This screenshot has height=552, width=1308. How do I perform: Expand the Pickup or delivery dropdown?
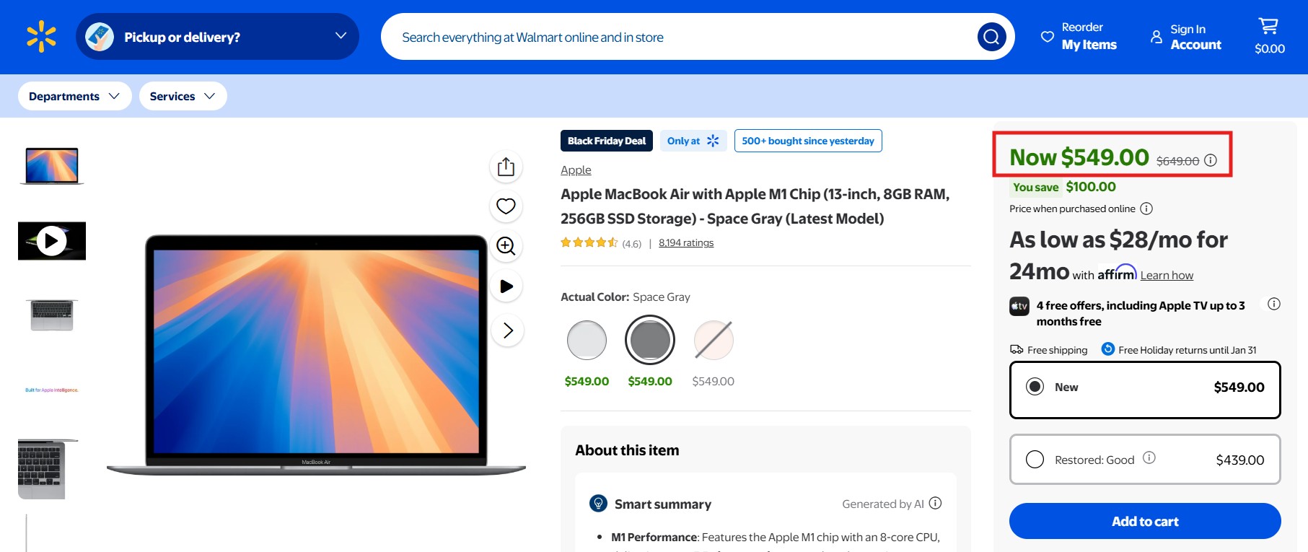click(216, 36)
